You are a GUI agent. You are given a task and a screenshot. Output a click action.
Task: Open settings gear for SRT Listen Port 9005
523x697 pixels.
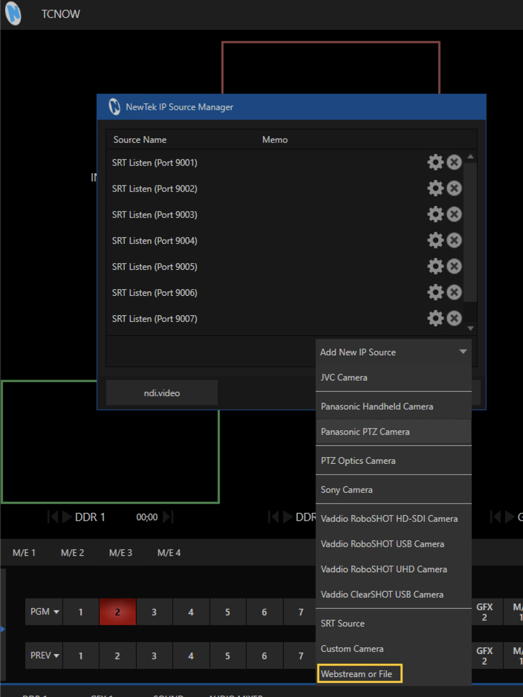click(x=435, y=266)
